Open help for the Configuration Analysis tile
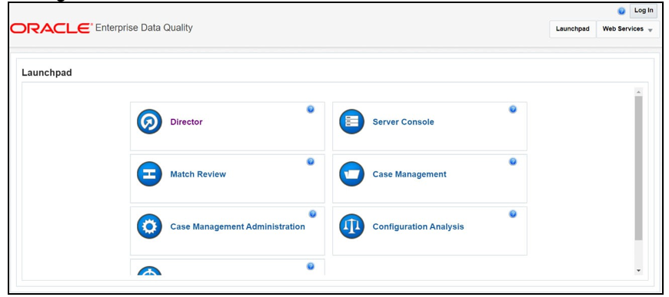Screen dimensions: 669x297 [x=513, y=214]
